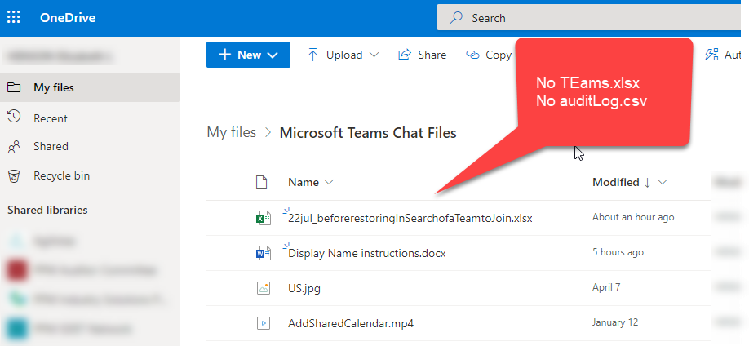Click the video icon of AddSharedCalendar.mp4
The width and height of the screenshot is (749, 346).
coord(264,323)
